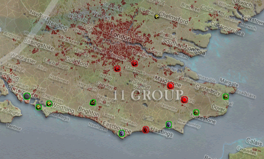Select the green-ringed yellow marker above Folkestone
Screen dimensions: 264x159
(x=196, y=112)
